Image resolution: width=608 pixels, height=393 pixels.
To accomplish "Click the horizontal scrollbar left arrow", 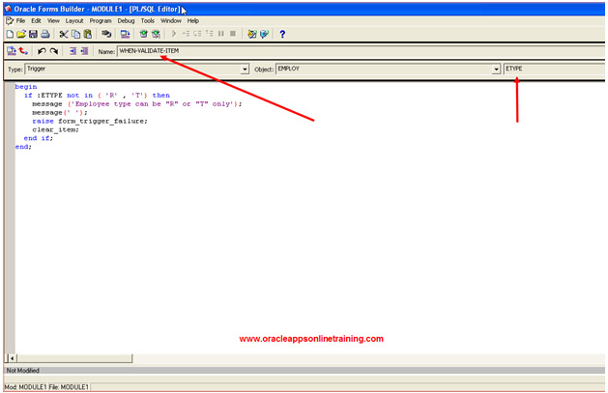I will tap(12, 358).
